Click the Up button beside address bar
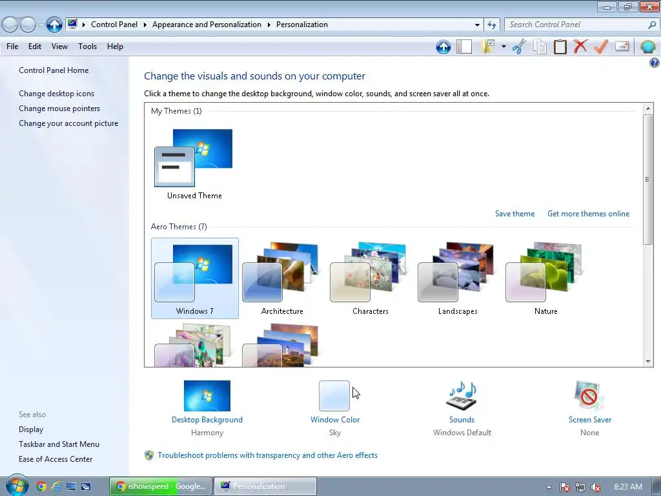The image size is (661, 496). pos(54,25)
